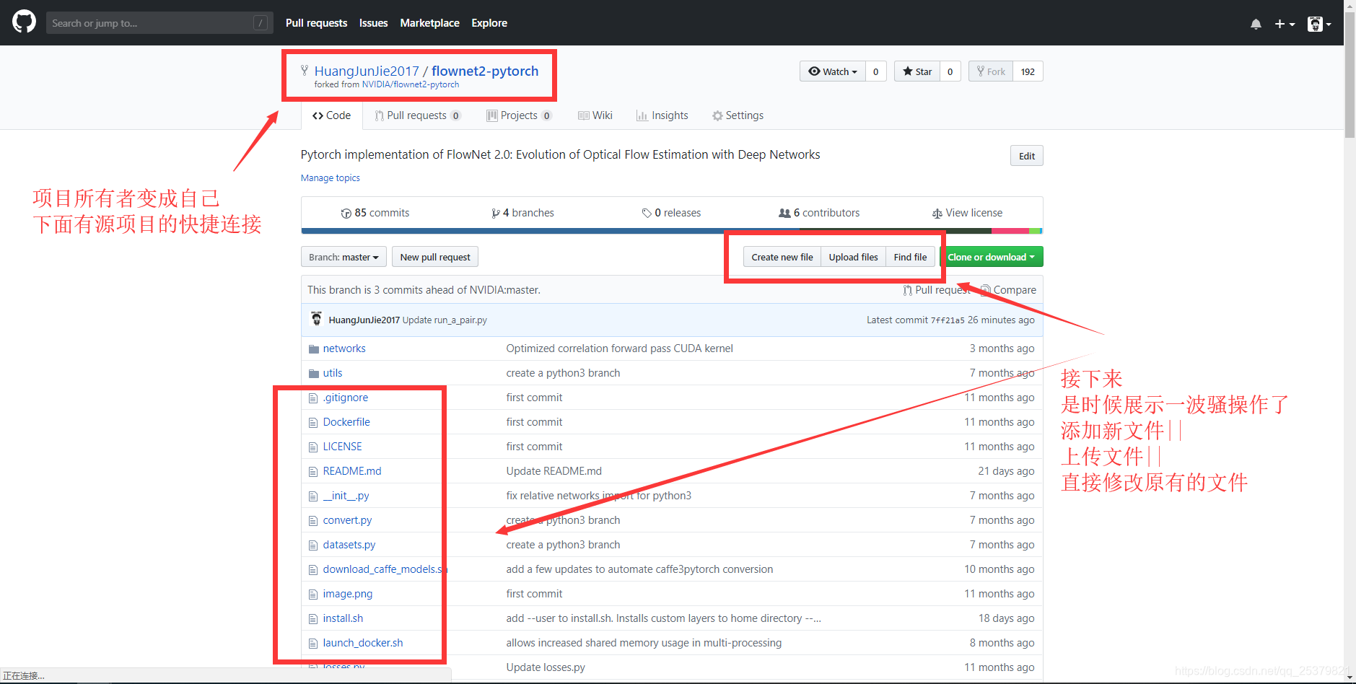Click file icon beside LICENSE

coord(313,447)
